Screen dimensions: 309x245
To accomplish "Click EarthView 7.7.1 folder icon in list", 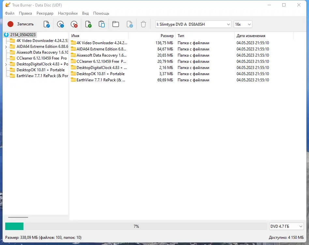I will coord(73,80).
